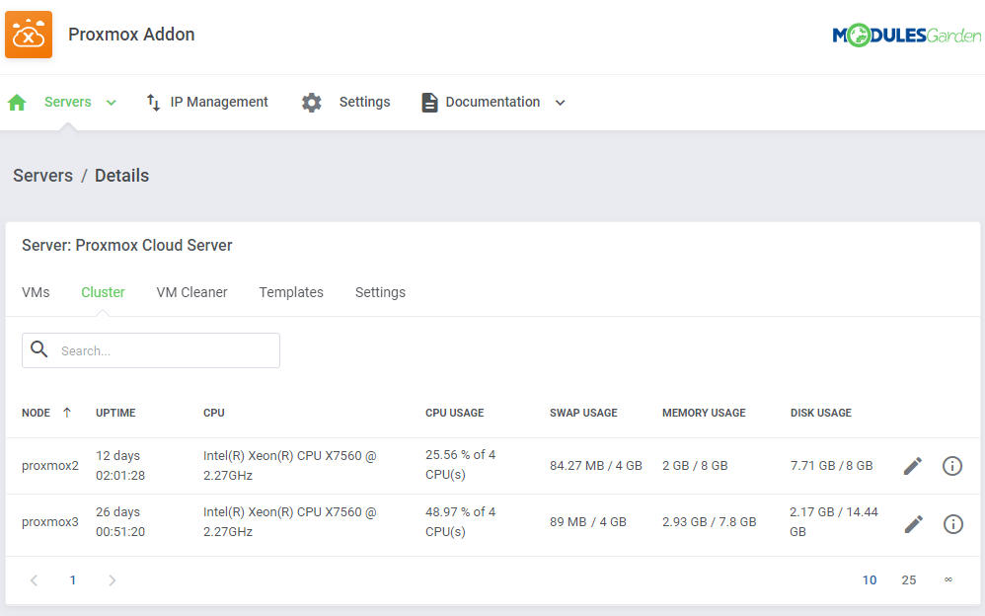The width and height of the screenshot is (985, 616).
Task: Go to previous page arrow
Action: (x=34, y=580)
